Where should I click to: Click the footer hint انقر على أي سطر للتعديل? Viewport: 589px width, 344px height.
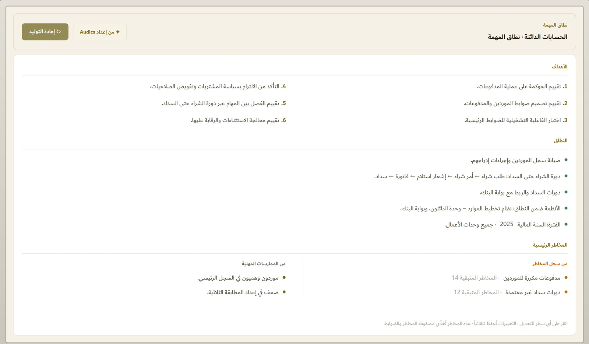[544, 324]
